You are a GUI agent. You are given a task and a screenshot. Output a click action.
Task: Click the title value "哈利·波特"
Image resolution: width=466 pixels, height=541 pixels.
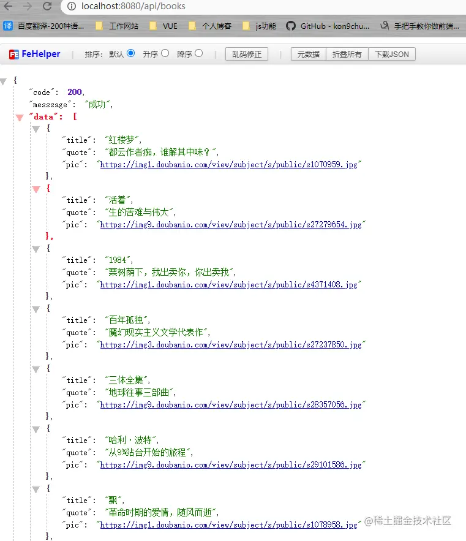click(130, 440)
